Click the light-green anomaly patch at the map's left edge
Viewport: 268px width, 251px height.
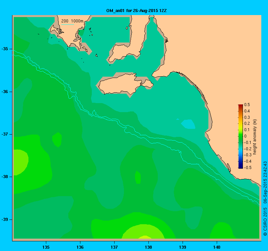coord(20,162)
